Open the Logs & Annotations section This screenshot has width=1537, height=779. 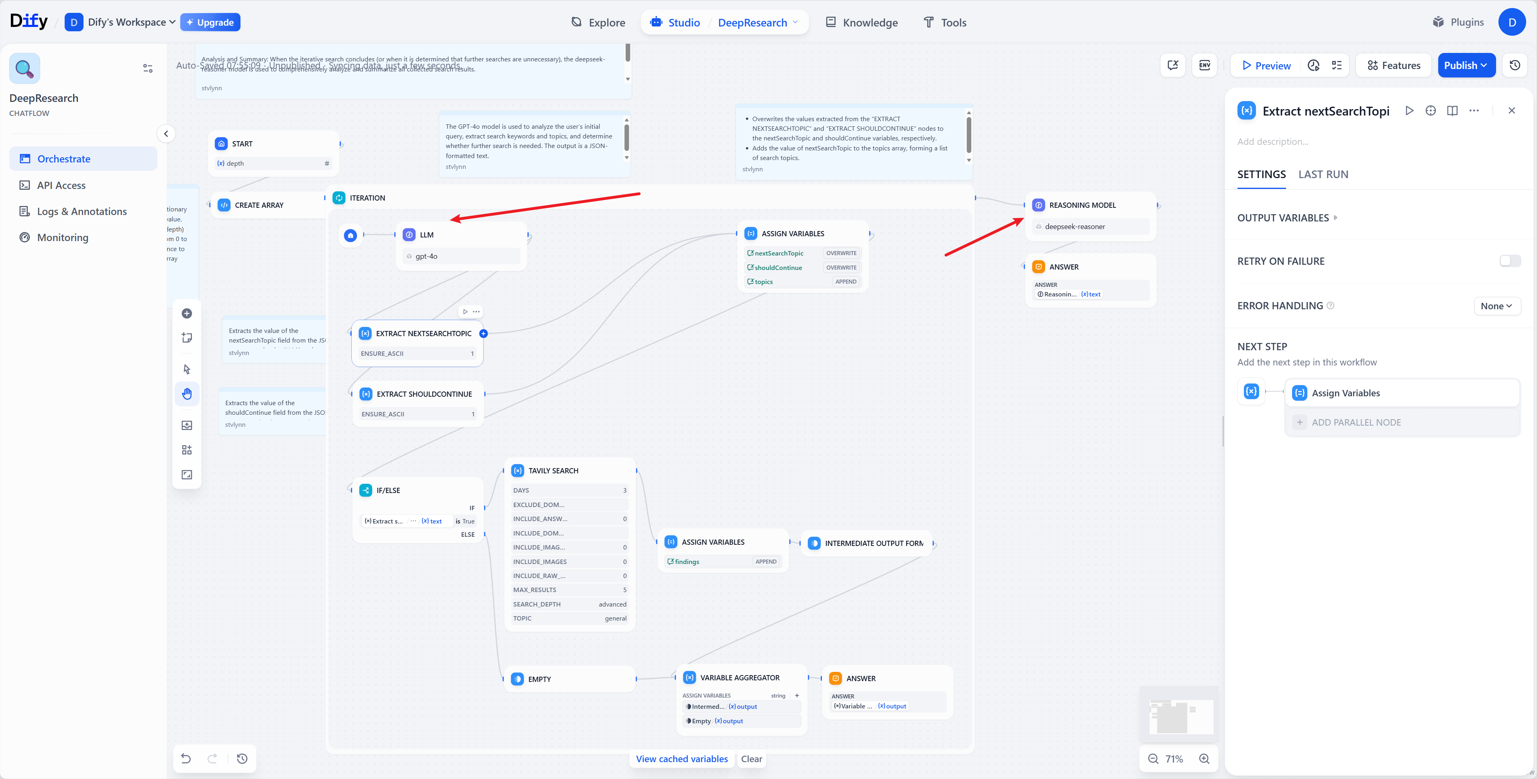click(81, 211)
